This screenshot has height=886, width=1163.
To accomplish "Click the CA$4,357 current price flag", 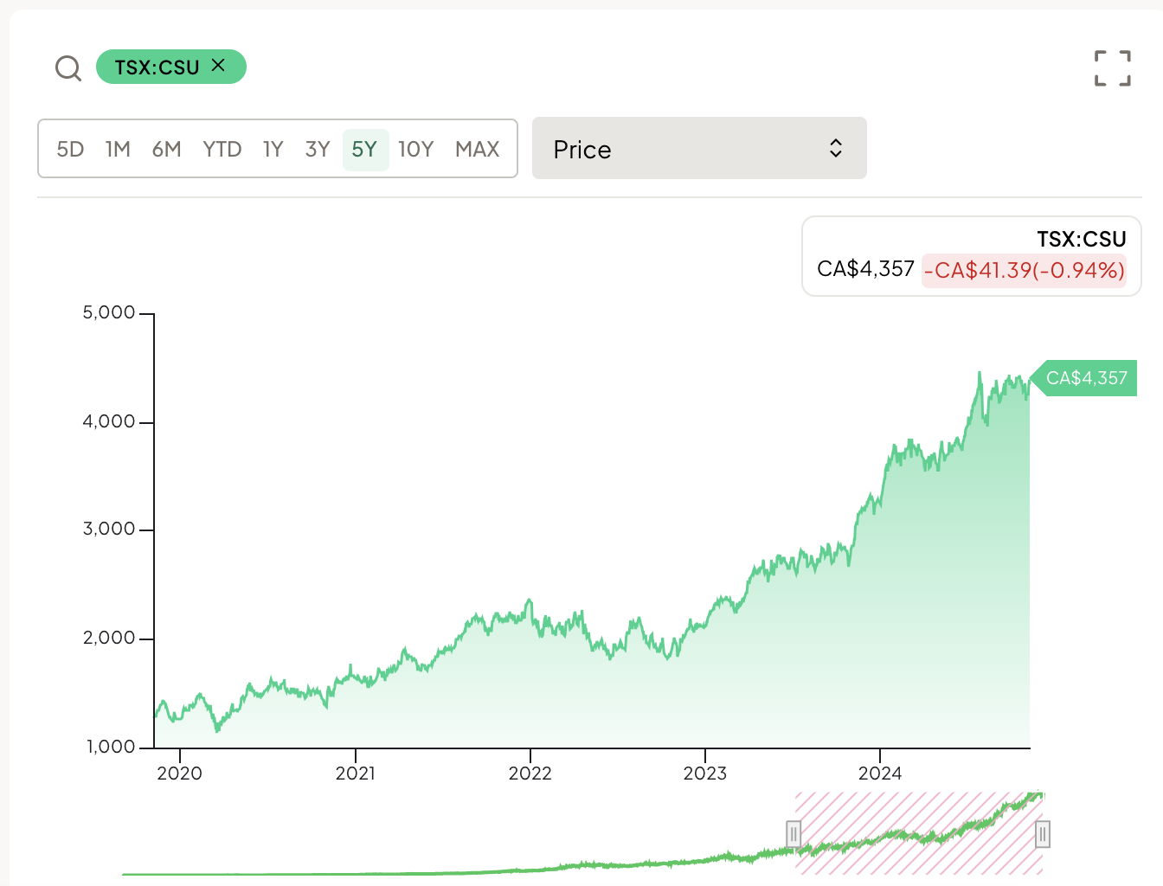I will click(1083, 378).
